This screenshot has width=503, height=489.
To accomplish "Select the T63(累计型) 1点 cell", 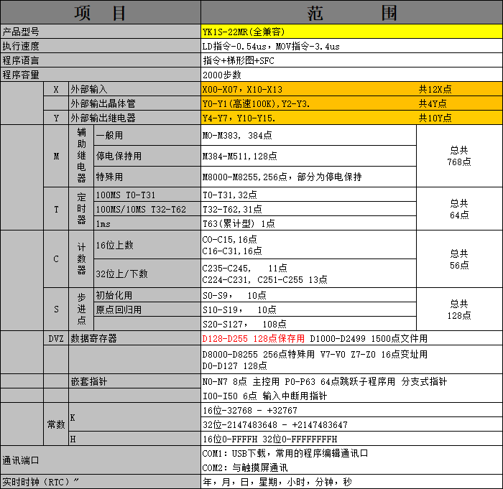I will pyautogui.click(x=309, y=223).
